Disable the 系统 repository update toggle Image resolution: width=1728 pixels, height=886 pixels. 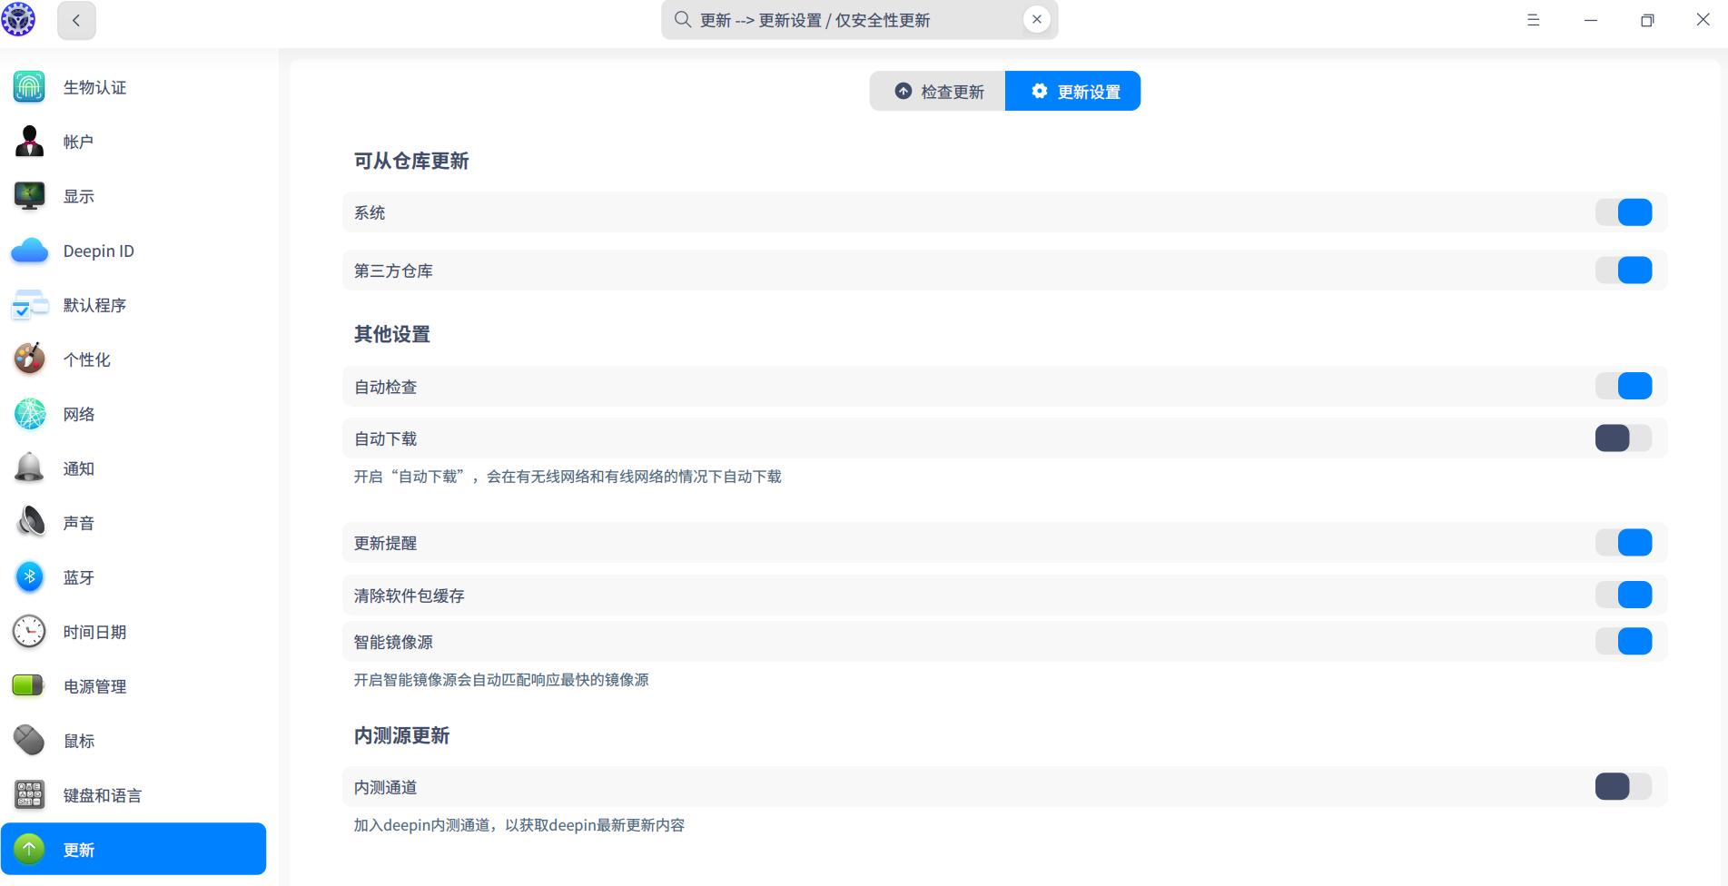pos(1625,212)
